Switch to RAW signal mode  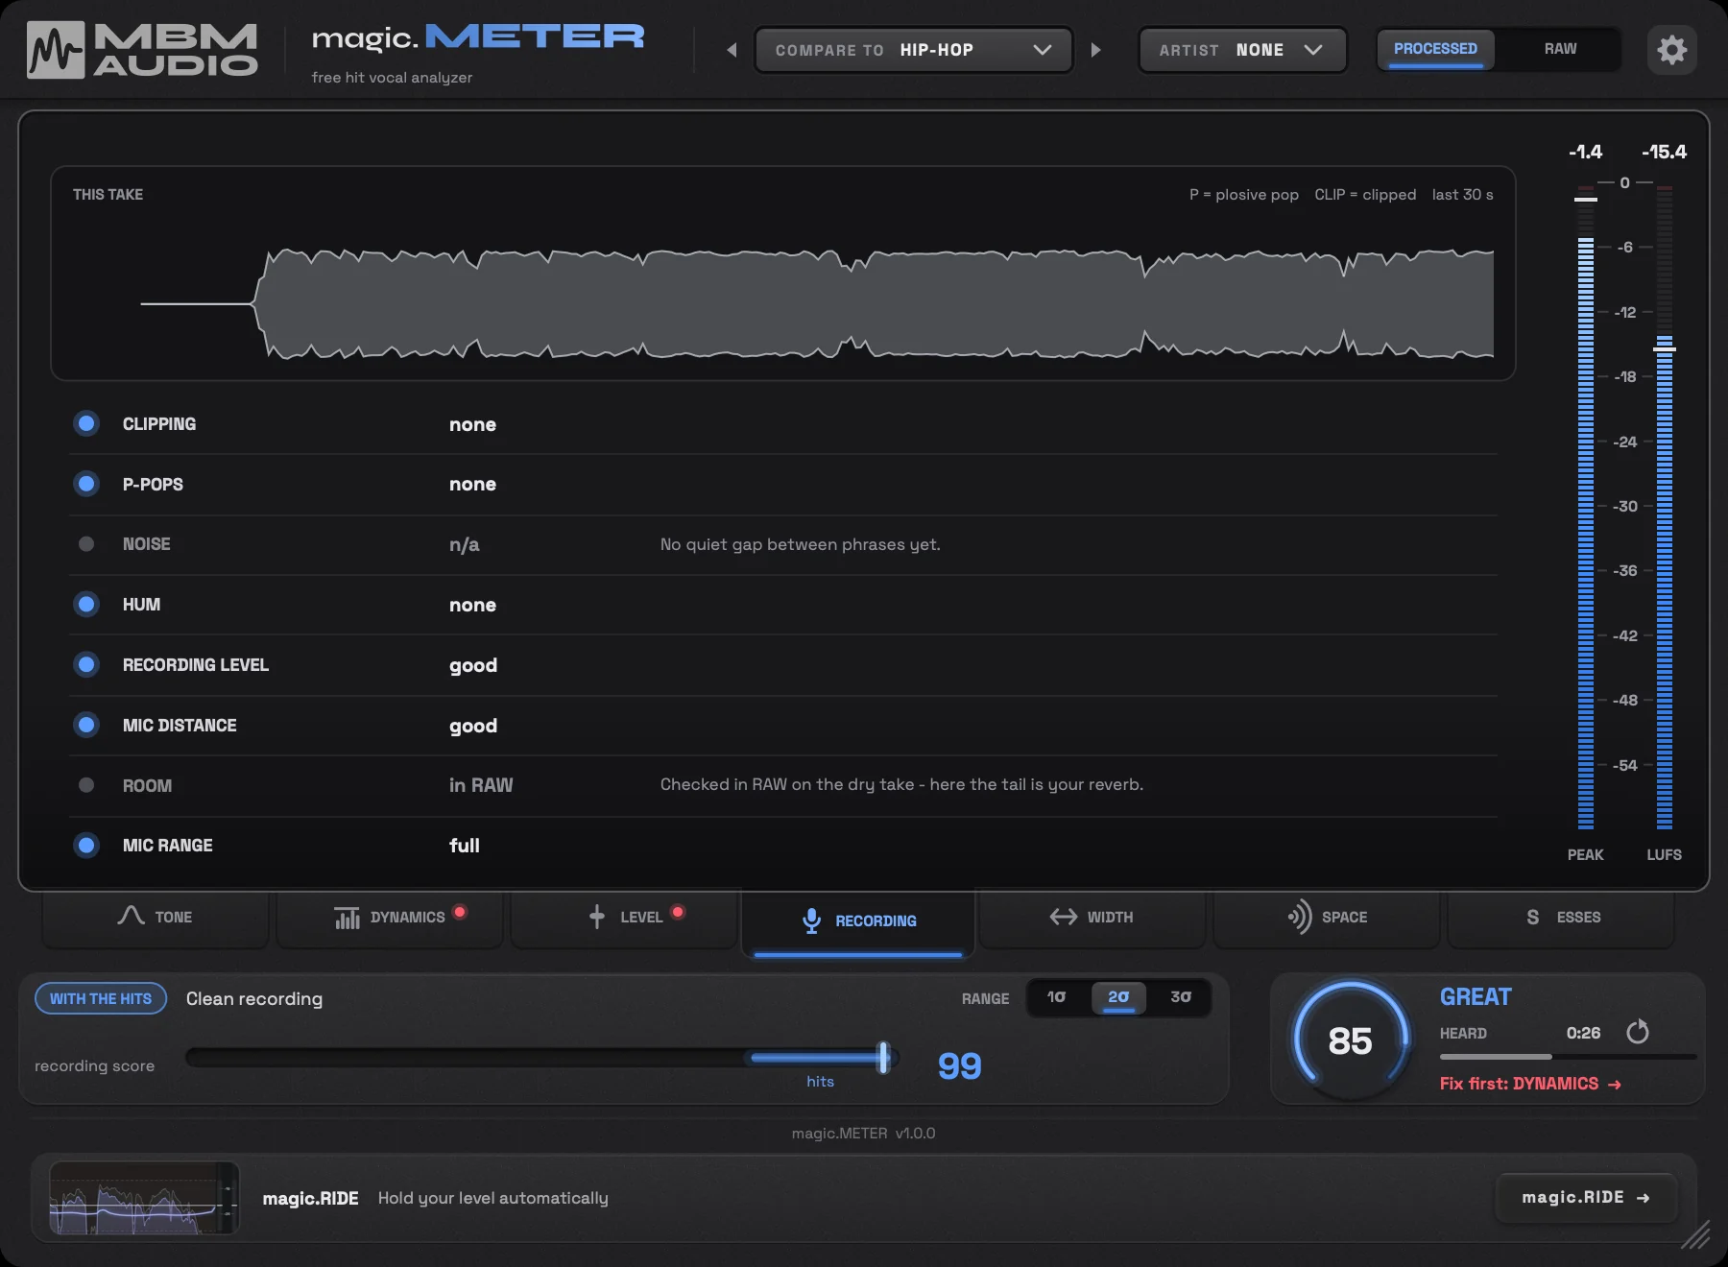1560,49
